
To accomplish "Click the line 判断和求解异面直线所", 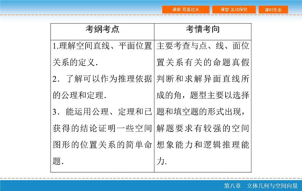I will click(203, 79).
